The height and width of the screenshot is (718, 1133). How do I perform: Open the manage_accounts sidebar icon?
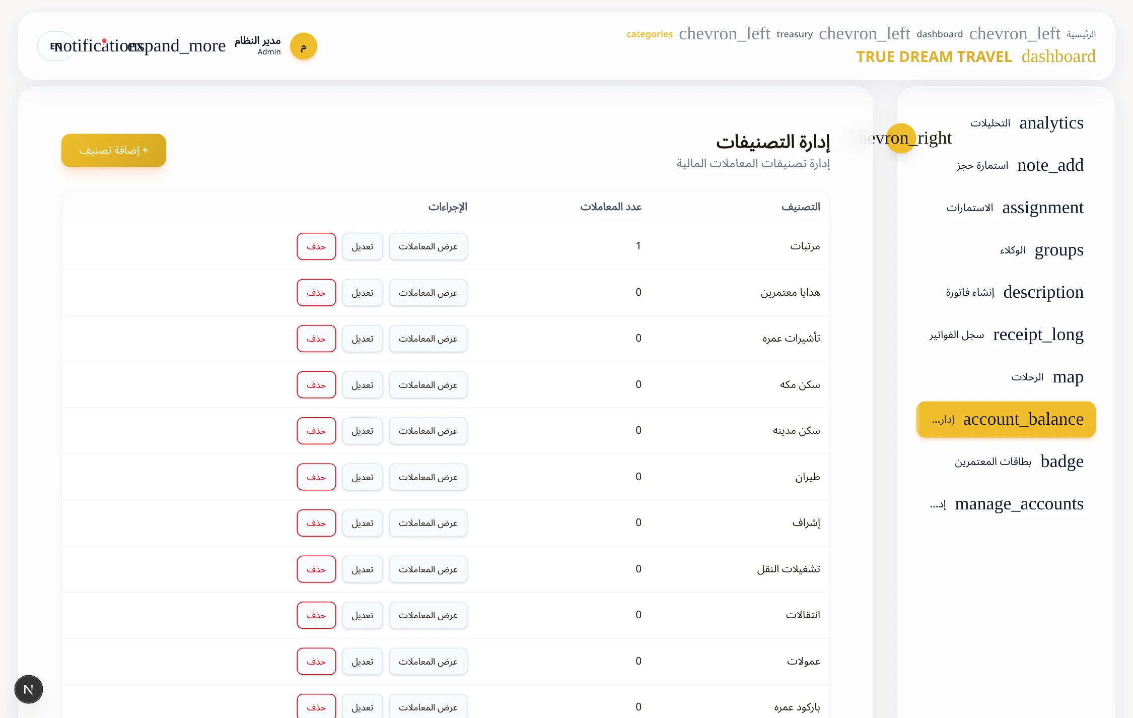pyautogui.click(x=1019, y=504)
